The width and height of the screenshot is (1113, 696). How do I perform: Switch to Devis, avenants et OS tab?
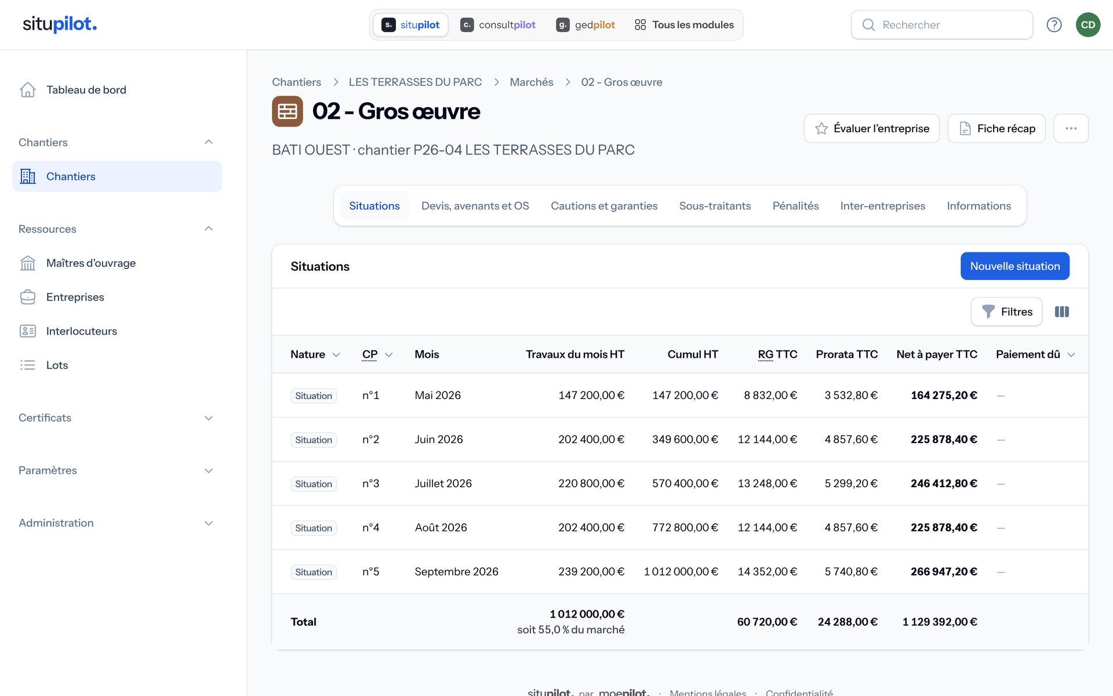point(475,206)
